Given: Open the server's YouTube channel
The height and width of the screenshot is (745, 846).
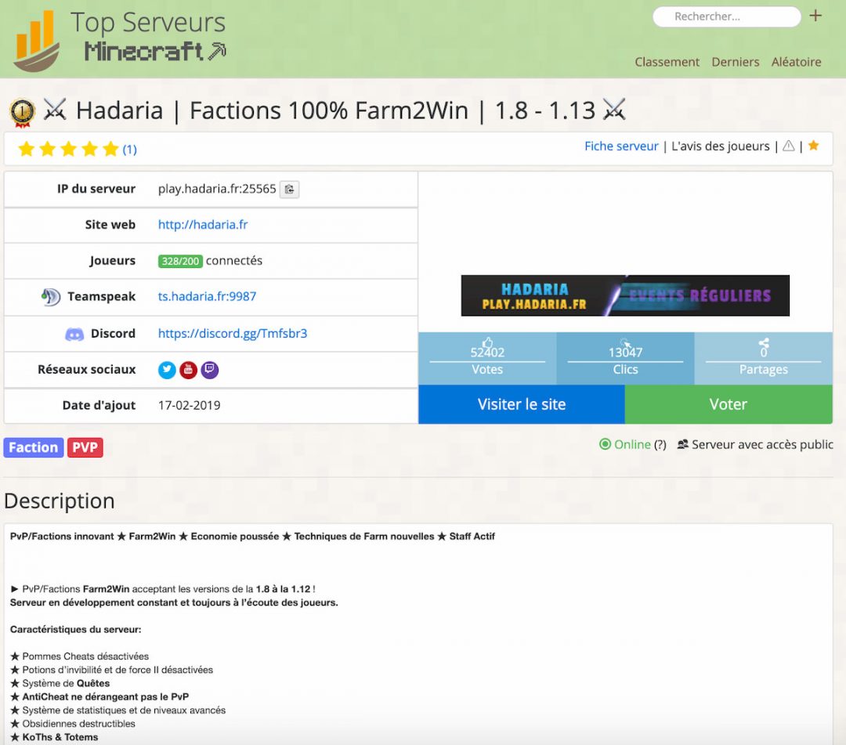Looking at the screenshot, I should 188,370.
